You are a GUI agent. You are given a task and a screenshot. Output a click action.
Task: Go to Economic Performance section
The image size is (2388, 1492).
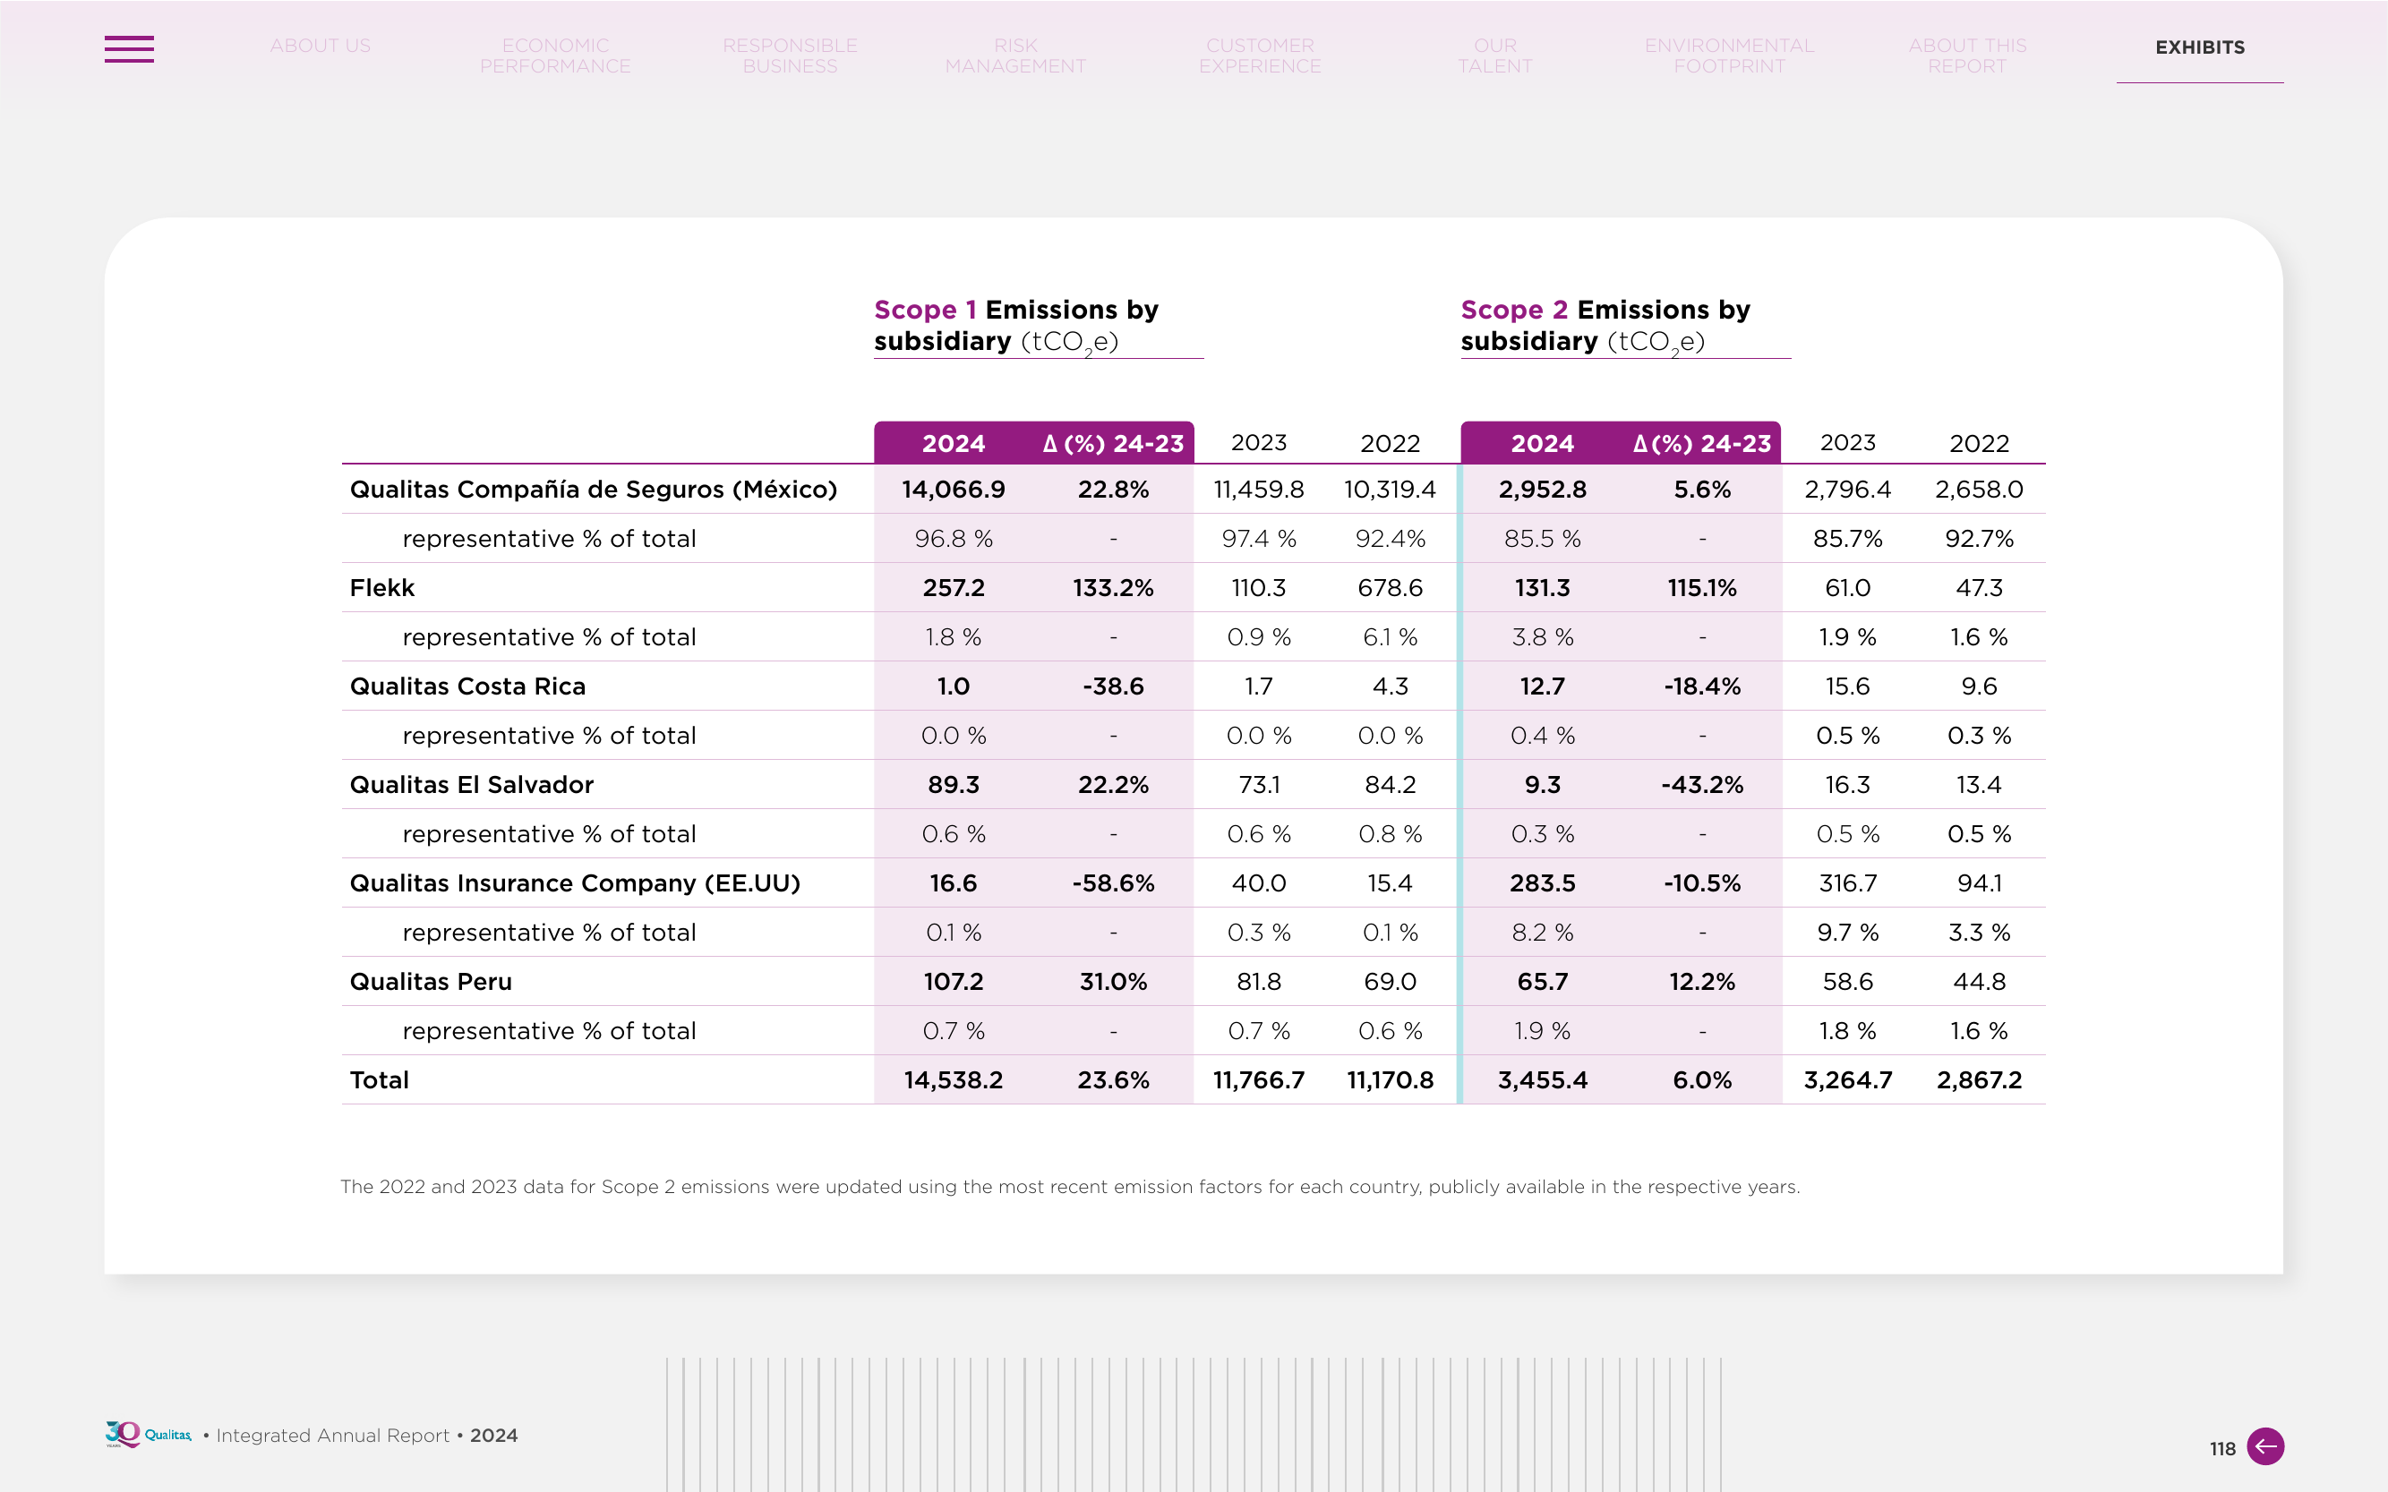pyautogui.click(x=555, y=56)
